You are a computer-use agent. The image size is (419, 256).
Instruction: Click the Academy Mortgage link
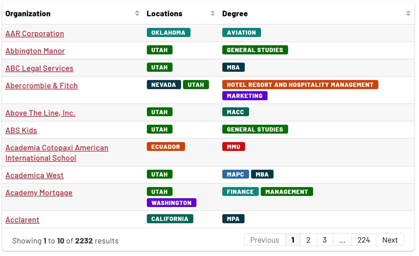[39, 193]
